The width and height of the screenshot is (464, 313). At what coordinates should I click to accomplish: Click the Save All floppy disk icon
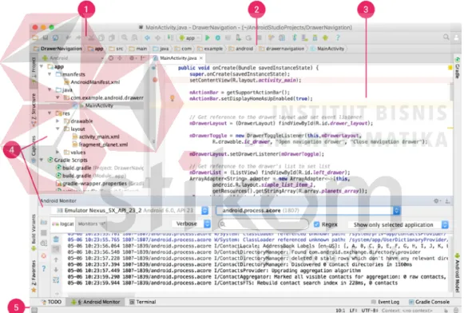(46, 38)
